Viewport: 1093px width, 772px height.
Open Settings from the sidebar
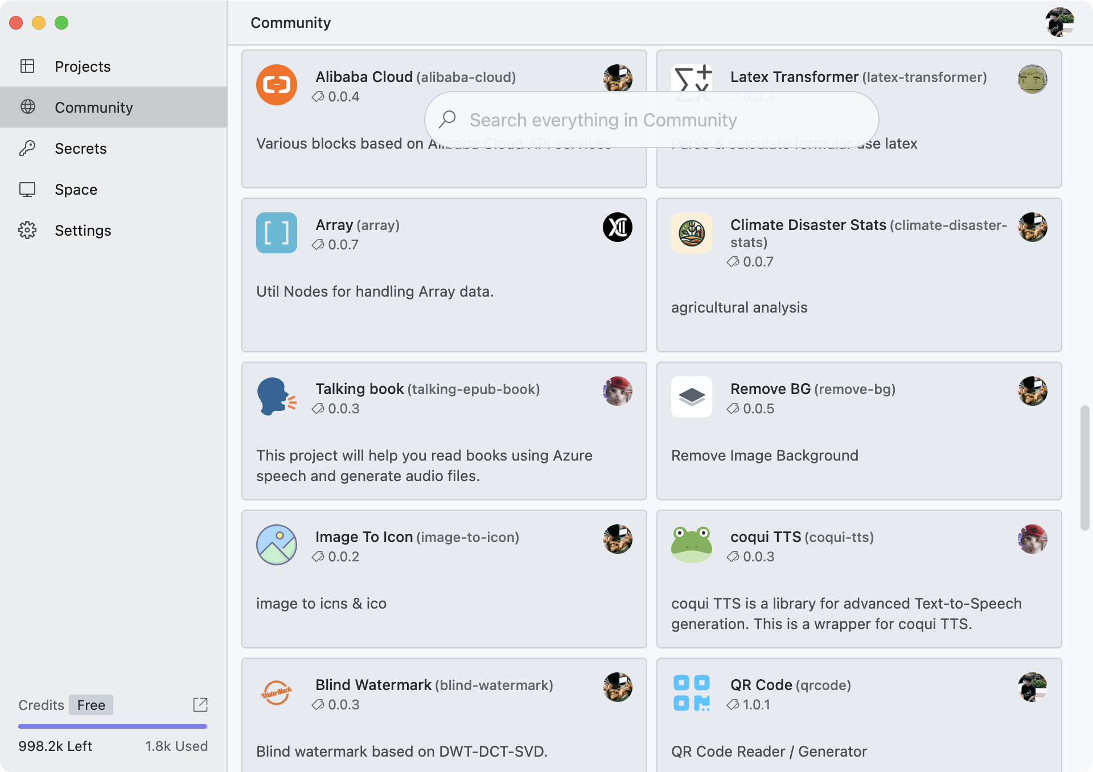(x=83, y=231)
